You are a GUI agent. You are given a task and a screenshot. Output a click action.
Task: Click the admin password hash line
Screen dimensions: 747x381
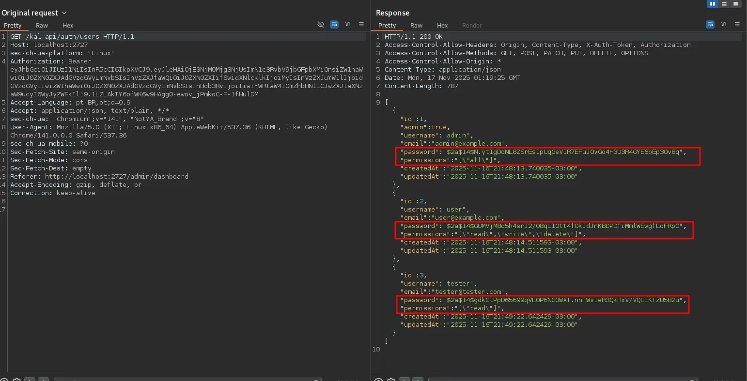coord(543,152)
